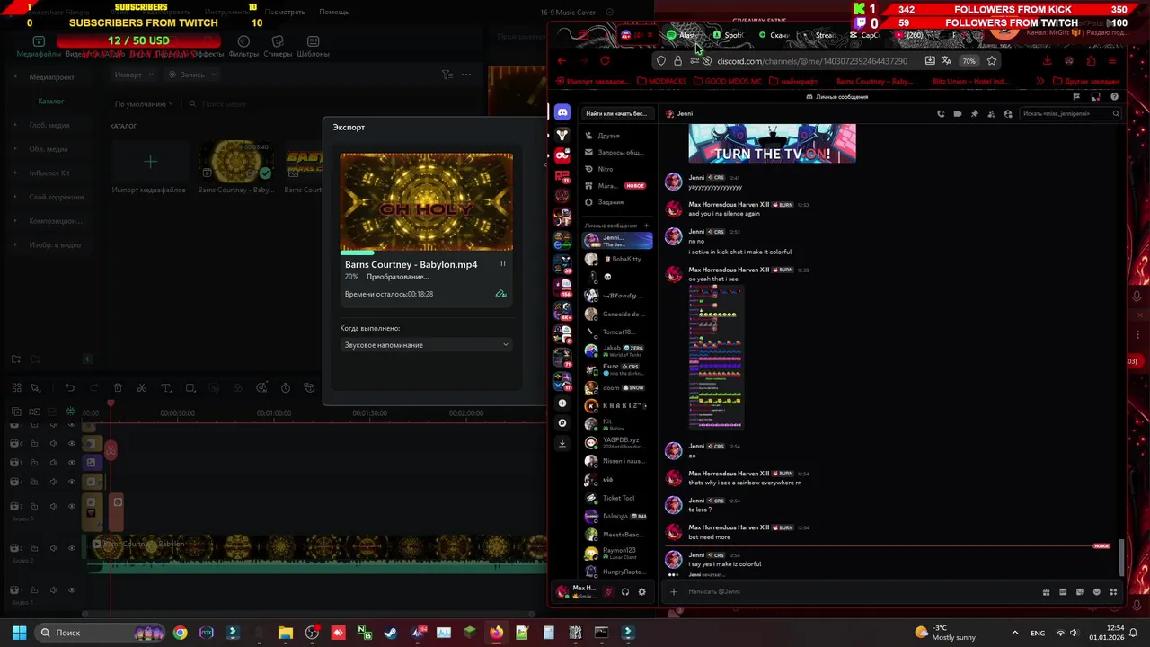Open the apps icon in message bar

click(x=1114, y=591)
